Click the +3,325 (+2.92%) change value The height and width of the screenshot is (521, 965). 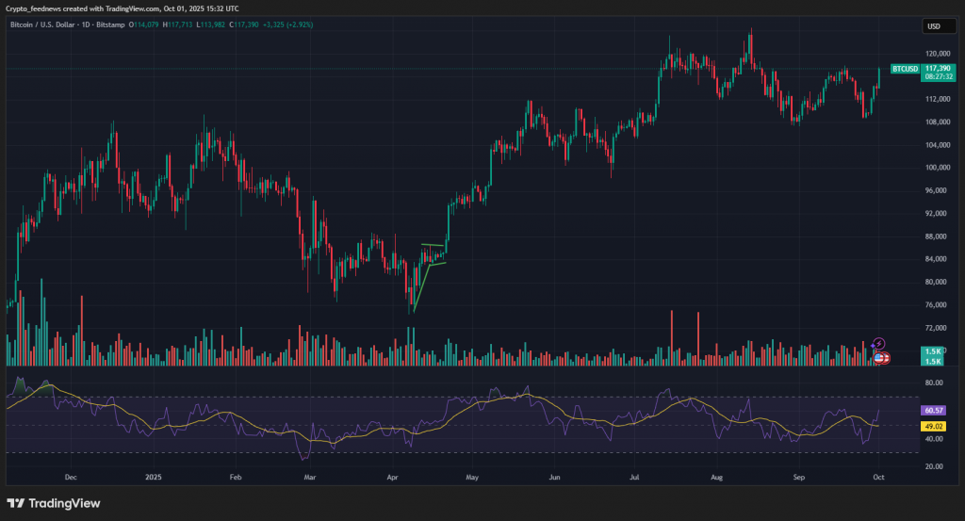tap(286, 24)
